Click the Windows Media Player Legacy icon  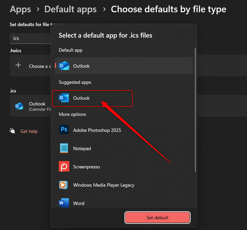[64, 185]
